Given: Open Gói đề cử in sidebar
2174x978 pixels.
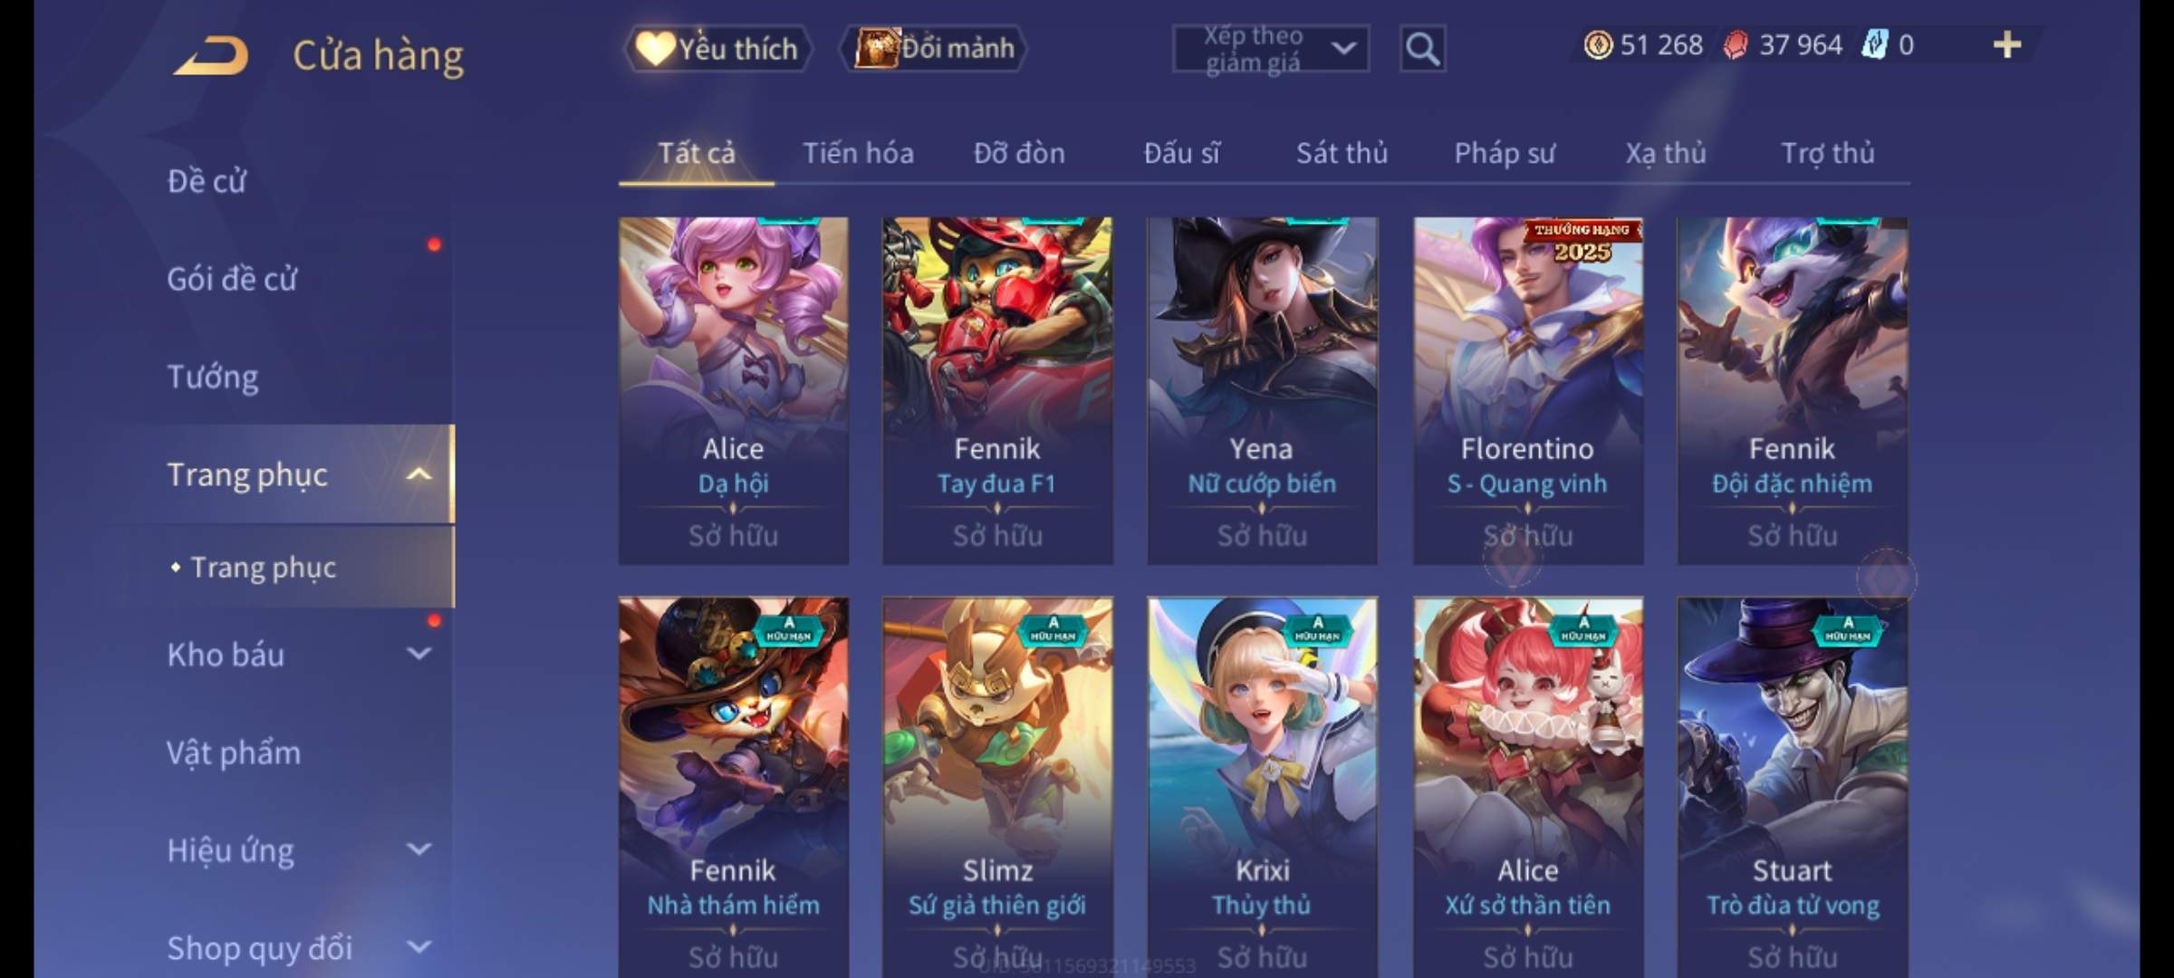Looking at the screenshot, I should [x=232, y=279].
